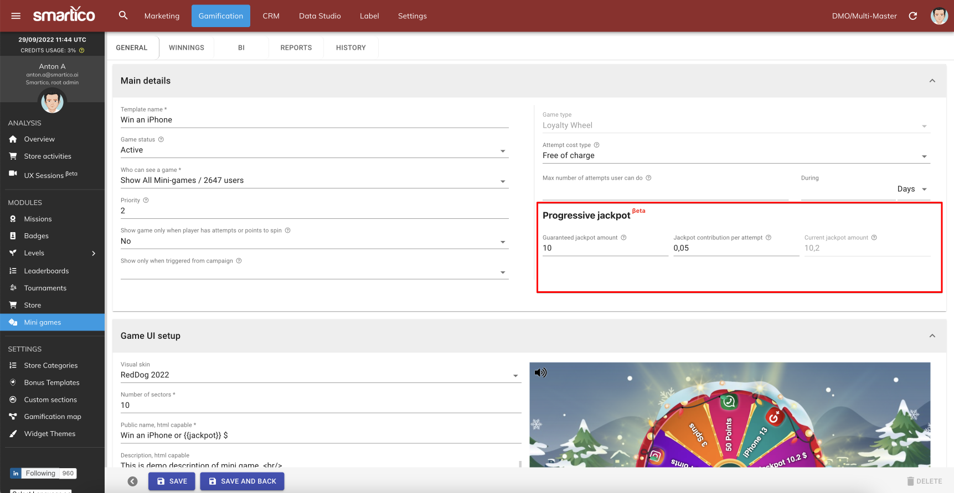
Task: Open the hamburger menu icon
Action: 16,16
